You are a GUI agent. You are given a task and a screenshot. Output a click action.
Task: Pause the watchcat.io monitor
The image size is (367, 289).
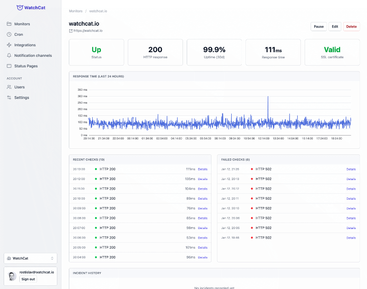(x=318, y=27)
